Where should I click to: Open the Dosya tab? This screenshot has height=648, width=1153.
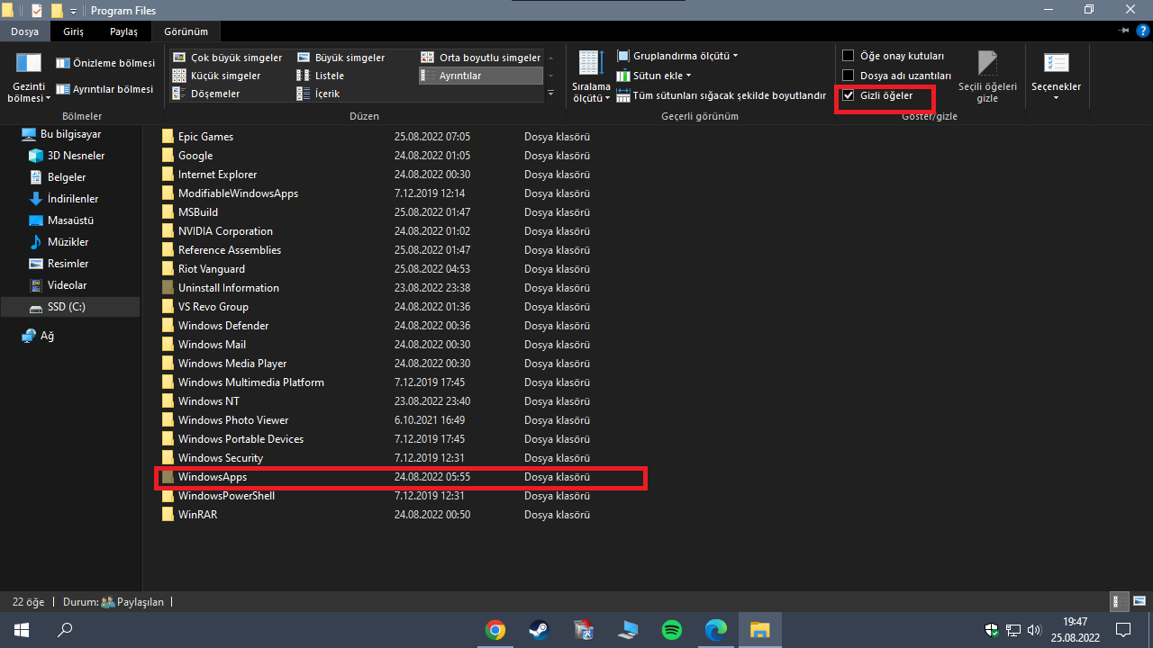click(24, 31)
